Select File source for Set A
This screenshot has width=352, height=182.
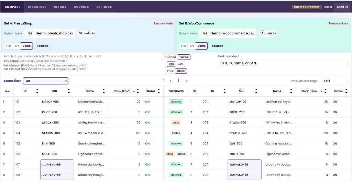(x=9, y=46)
